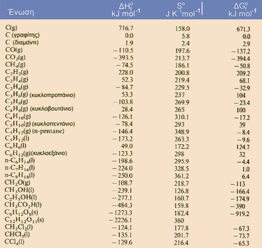Select the 'C5H10(g) (κυκλοπεντάνιο)' row label
262x248 pixels.
[40, 124]
